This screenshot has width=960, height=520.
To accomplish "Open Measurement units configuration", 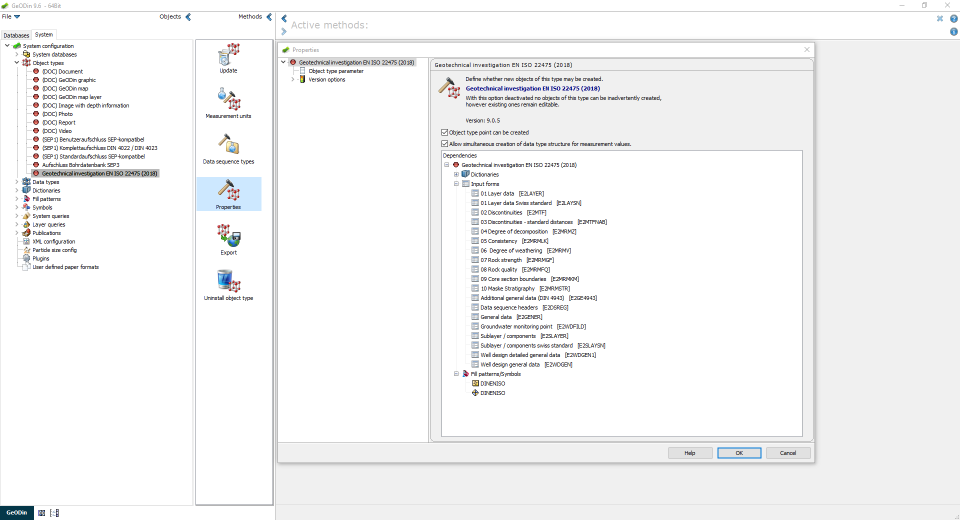I will click(228, 100).
